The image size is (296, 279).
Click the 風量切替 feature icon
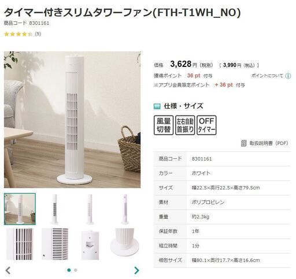(x=164, y=125)
